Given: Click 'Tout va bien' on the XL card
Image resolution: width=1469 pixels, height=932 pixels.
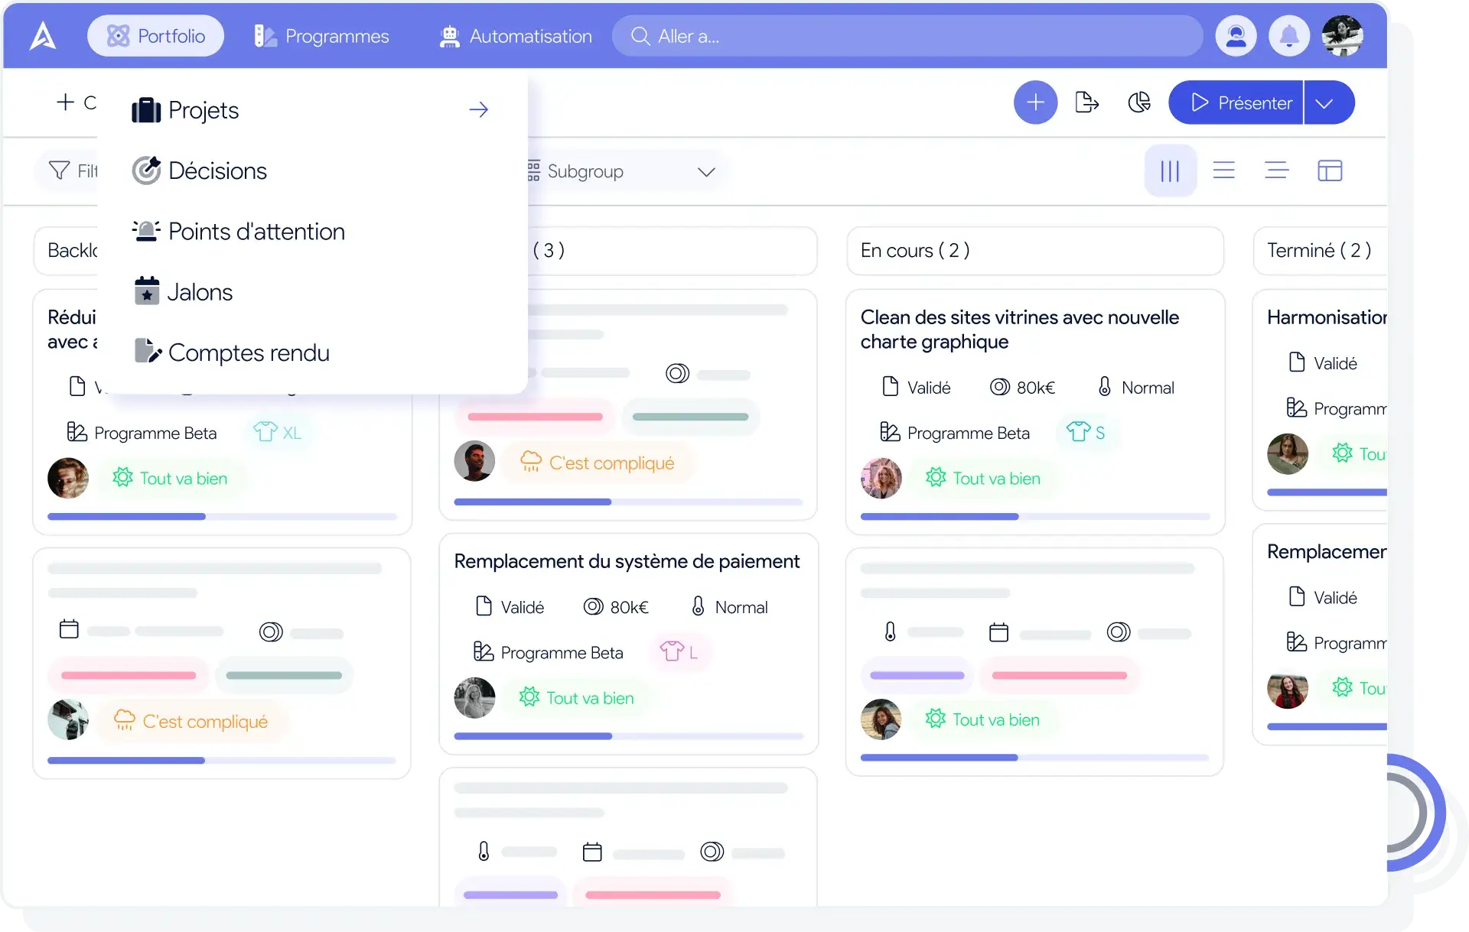Looking at the screenshot, I should coord(170,479).
